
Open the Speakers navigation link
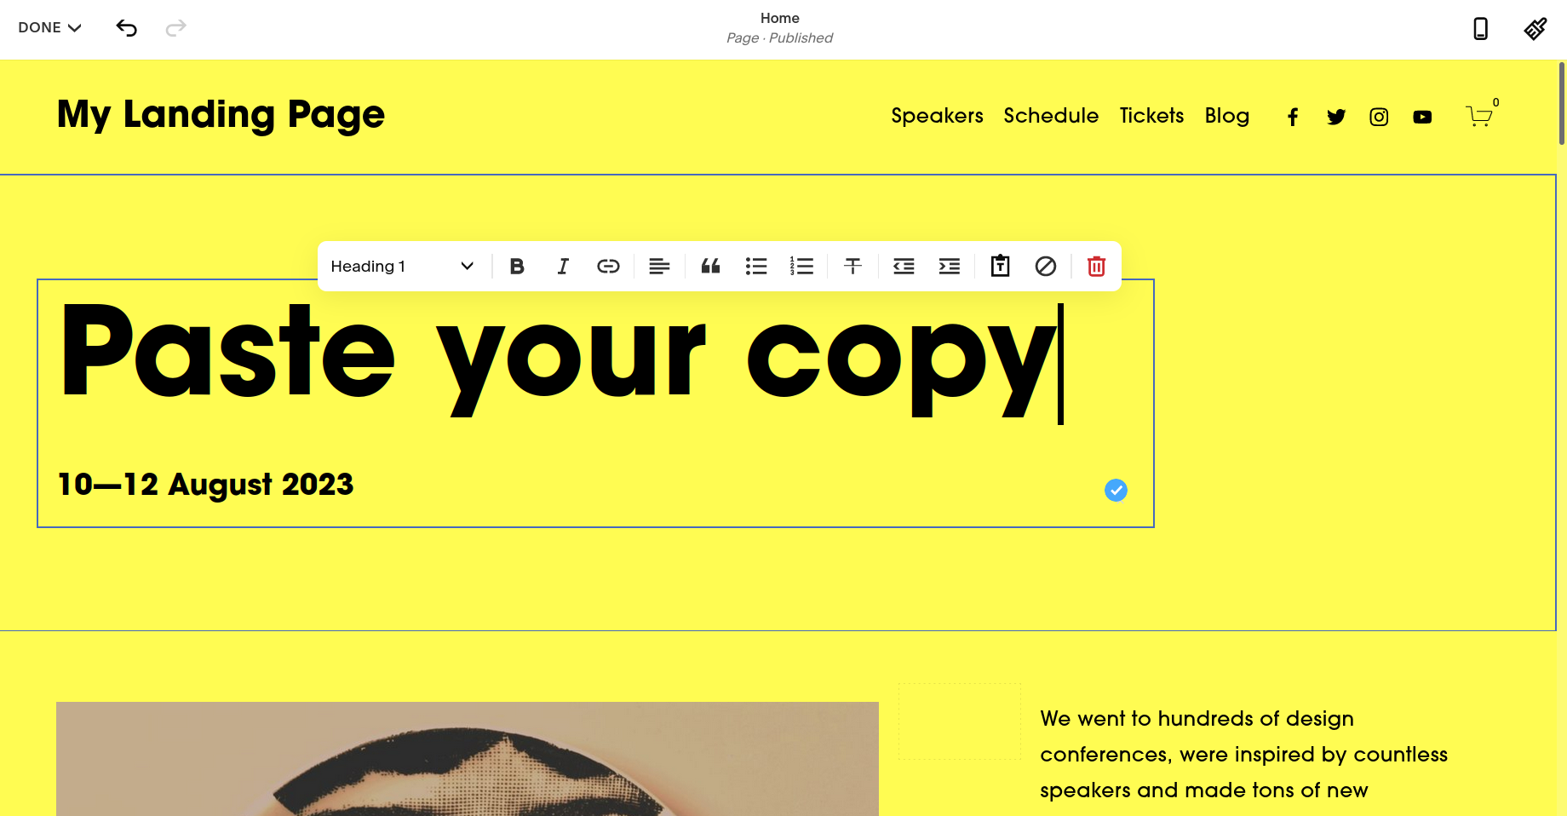tap(937, 116)
